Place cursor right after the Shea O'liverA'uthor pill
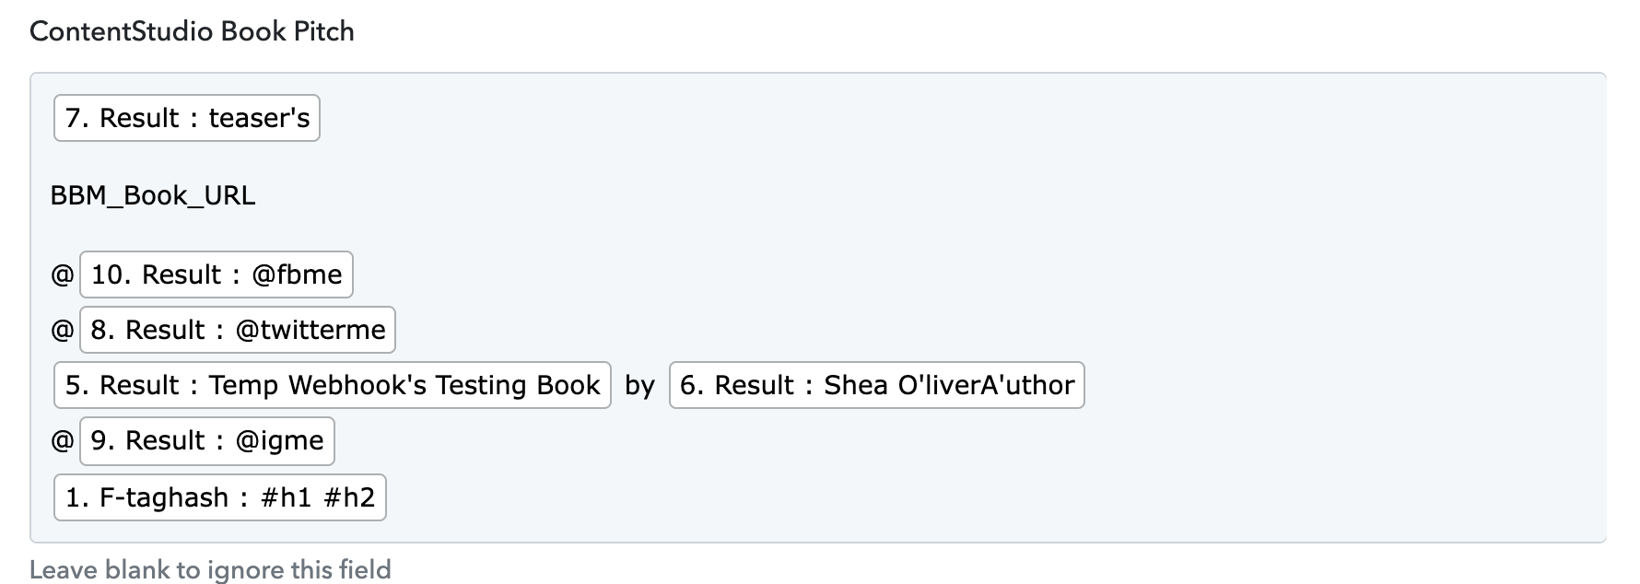 (1091, 385)
